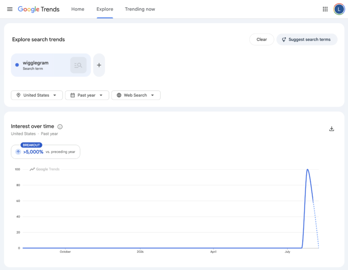
Task: Click the blue dot beside wigglegram
Action: (17, 65)
